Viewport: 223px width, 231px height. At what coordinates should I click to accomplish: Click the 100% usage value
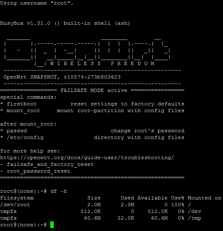coord(178,205)
